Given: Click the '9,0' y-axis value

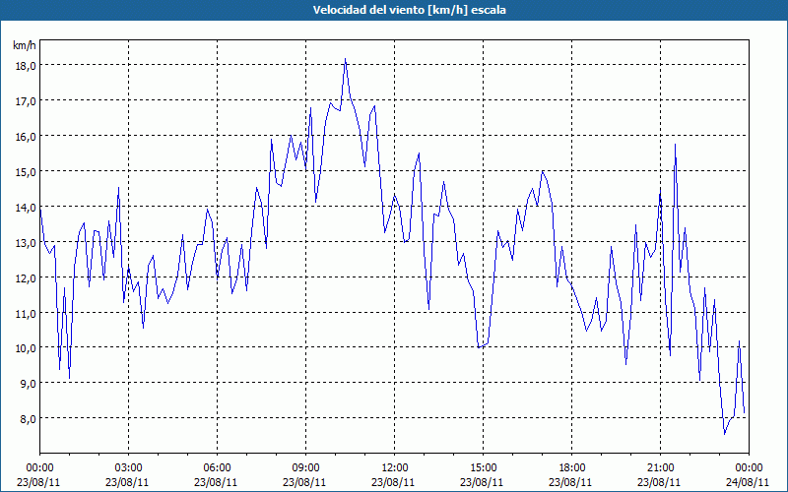Looking at the screenshot, I should 28,384.
